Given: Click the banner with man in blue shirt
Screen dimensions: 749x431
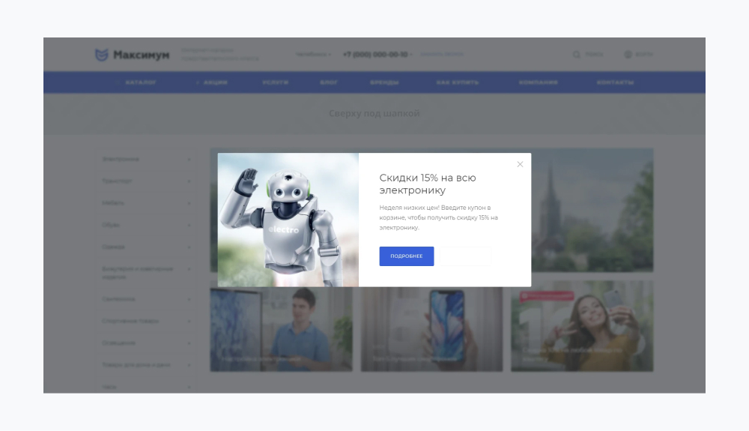Looking at the screenshot, I should 281,329.
